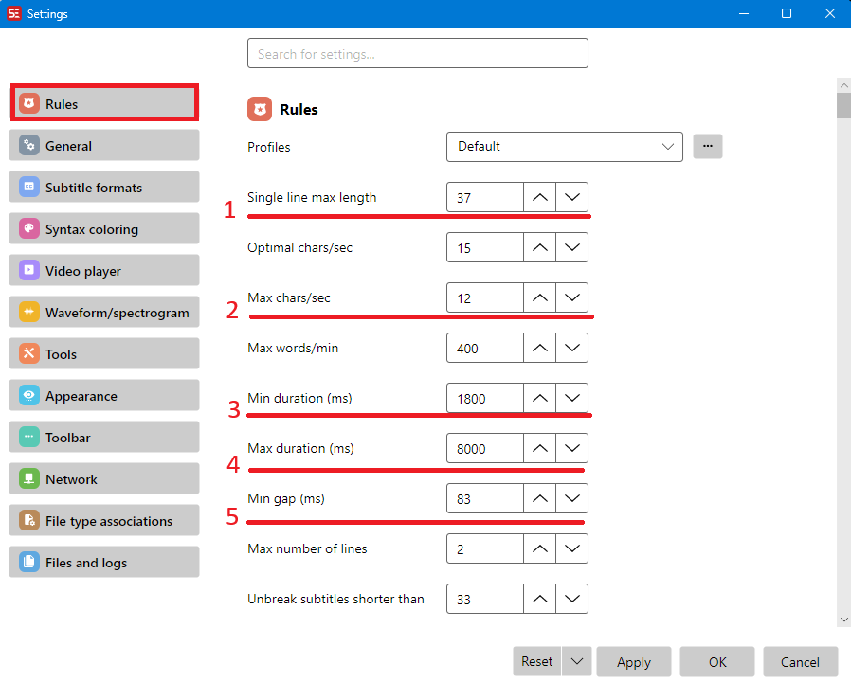Screen dimensions: 851x683
Task: Cancel the Settings dialog
Action: (x=800, y=662)
